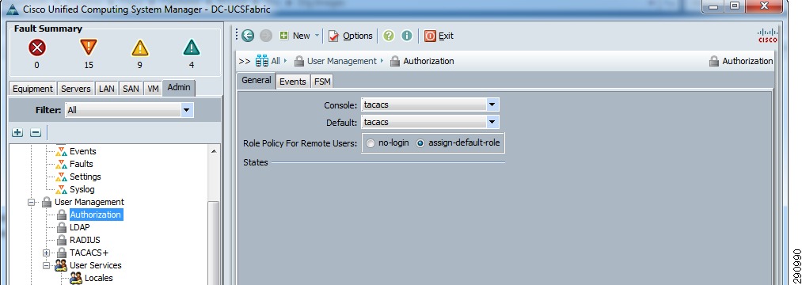The width and height of the screenshot is (802, 285).
Task: Collapse all tree nodes with minus icon
Action: (36, 132)
